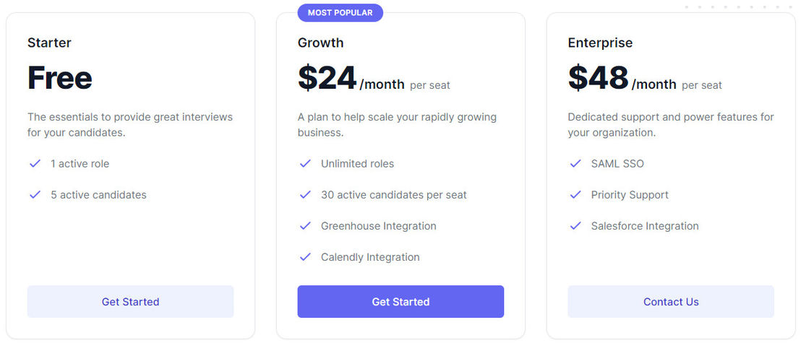Click the checkmark beside SAML SSO

[575, 164]
